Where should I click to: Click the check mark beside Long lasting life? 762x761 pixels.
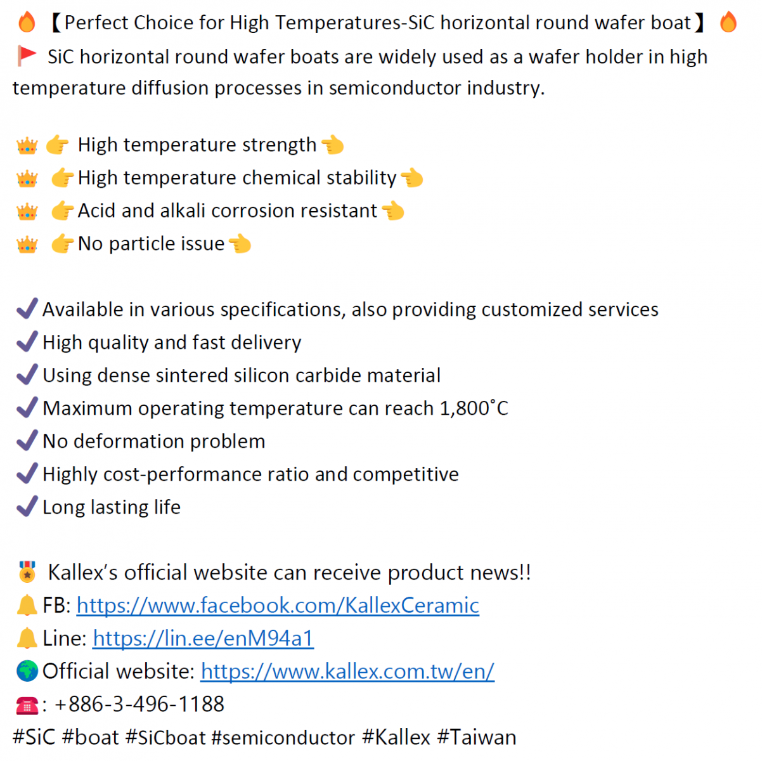[27, 507]
